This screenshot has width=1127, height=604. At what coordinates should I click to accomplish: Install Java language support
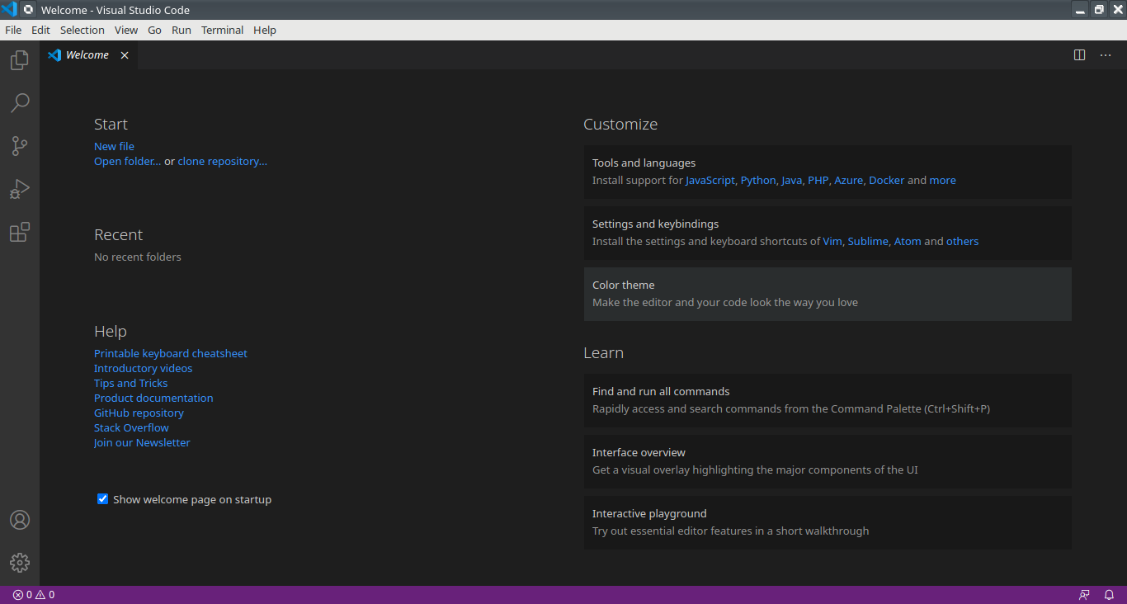791,180
